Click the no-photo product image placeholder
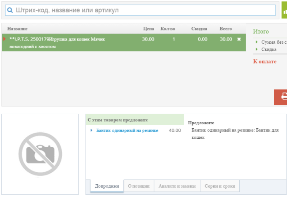The image size is (287, 197). pyautogui.click(x=40, y=154)
